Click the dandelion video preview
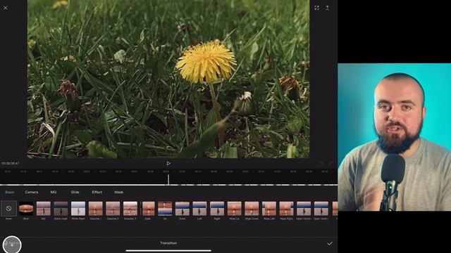This screenshot has height=253, width=451. tap(168, 79)
